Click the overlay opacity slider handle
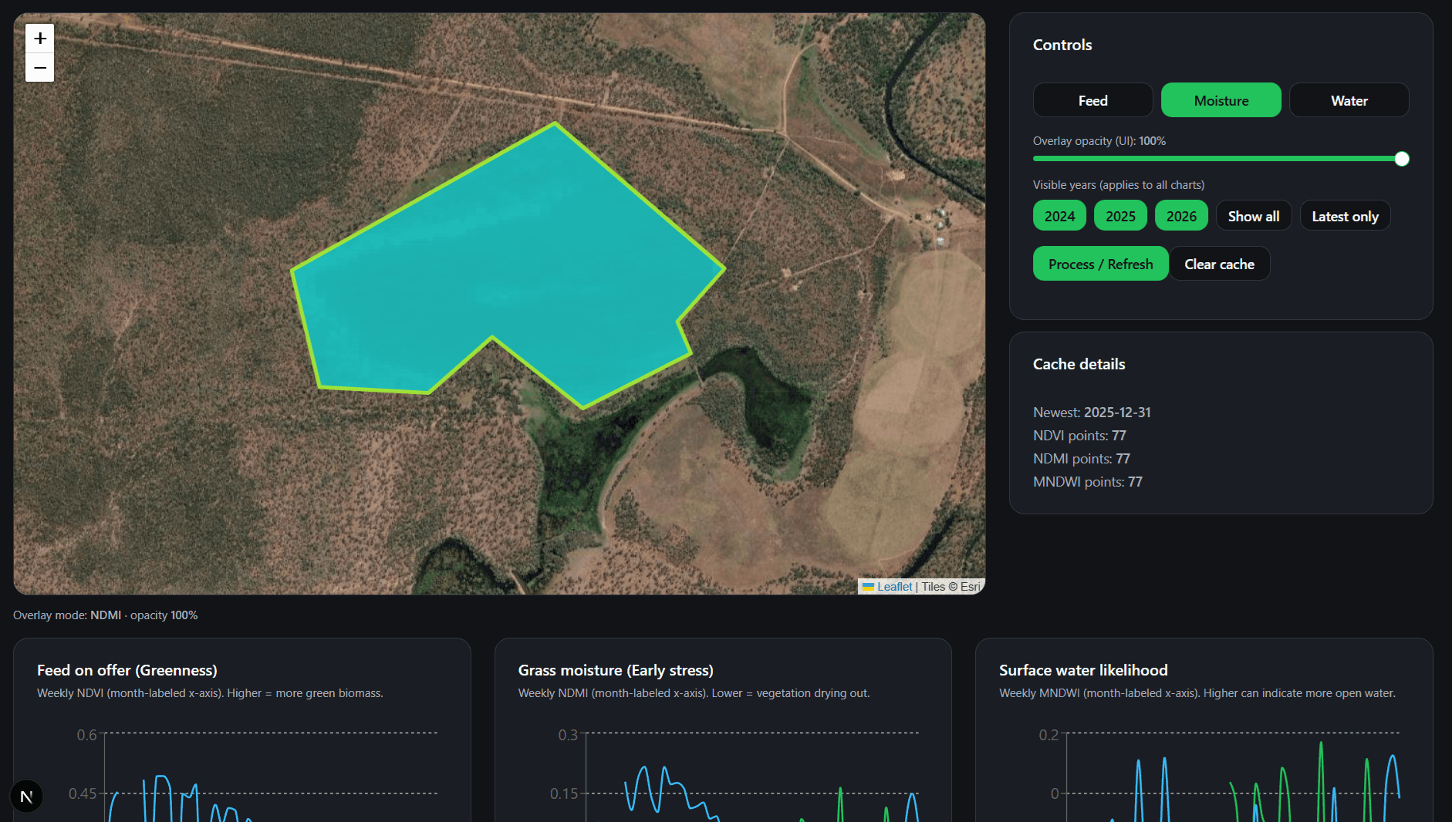Image resolution: width=1452 pixels, height=822 pixels. (1402, 159)
